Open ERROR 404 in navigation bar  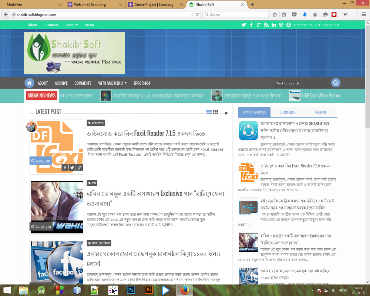tap(142, 83)
